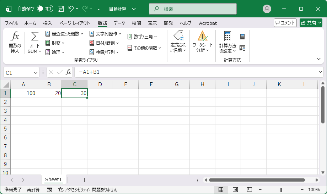
Task: Click the formula bar enter checkmark icon
Action: pos(60,72)
